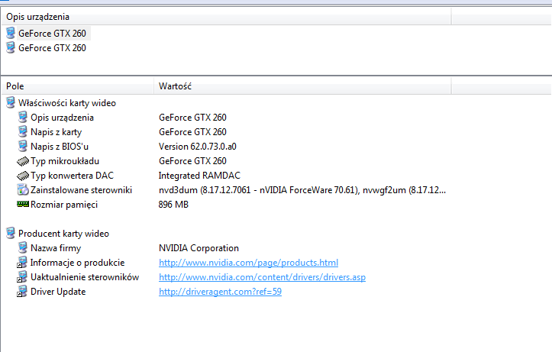Click the memory module icon for Rozmiar pamięci
The width and height of the screenshot is (552, 352).
tap(23, 204)
